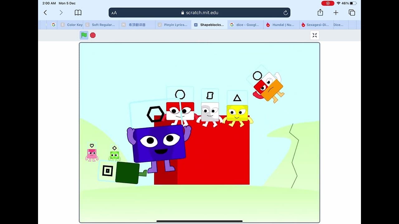
Task: Click the octagon sign above red block
Action: coord(180,94)
